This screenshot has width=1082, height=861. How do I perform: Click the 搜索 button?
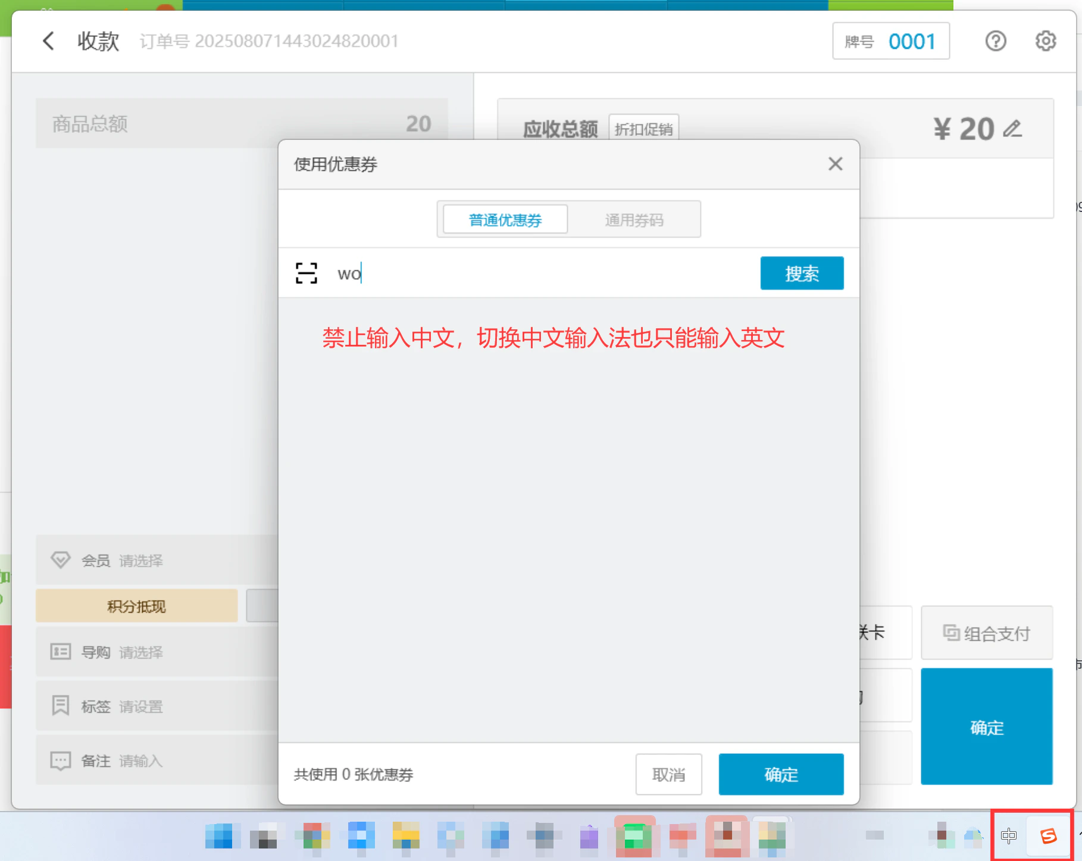(802, 273)
